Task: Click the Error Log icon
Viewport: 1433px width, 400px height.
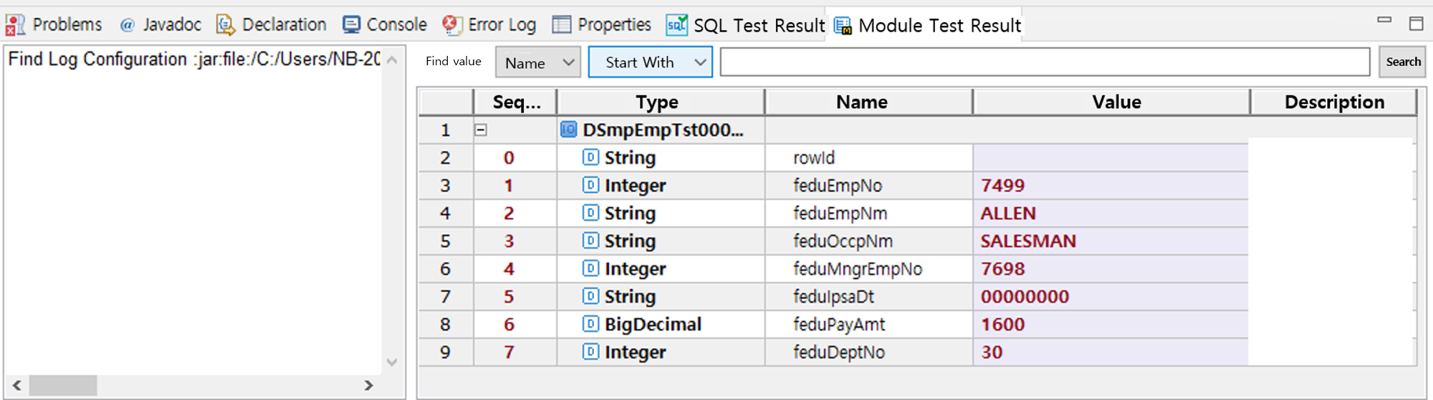Action: [x=451, y=25]
